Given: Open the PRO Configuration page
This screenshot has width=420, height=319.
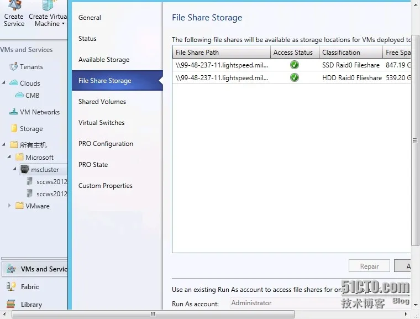Looking at the screenshot, I should pyautogui.click(x=106, y=144).
